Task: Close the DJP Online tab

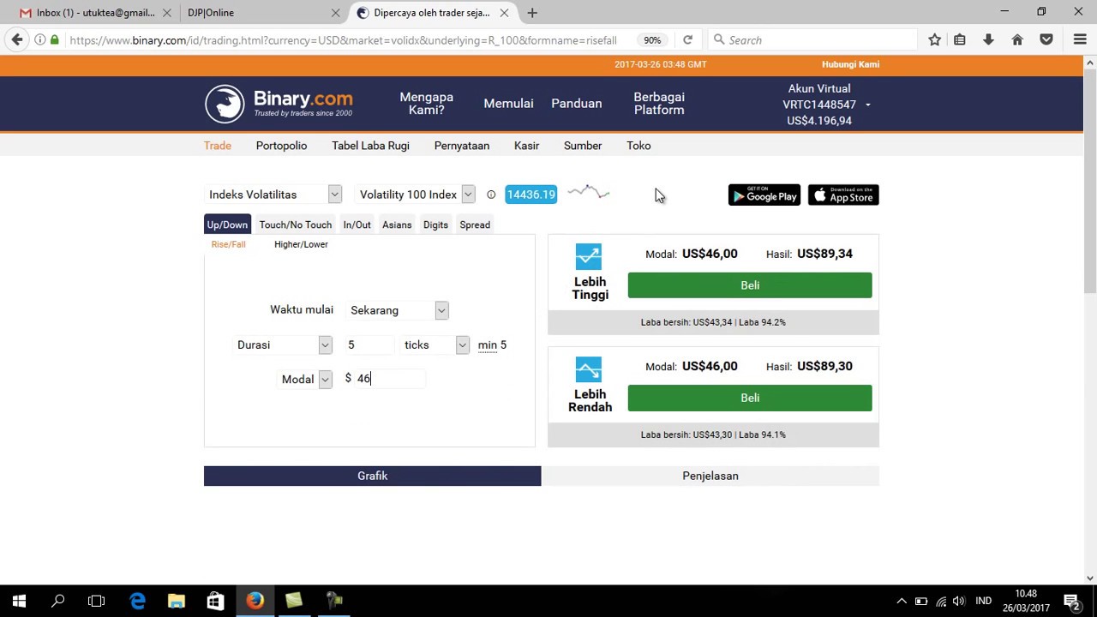Action: 336,13
